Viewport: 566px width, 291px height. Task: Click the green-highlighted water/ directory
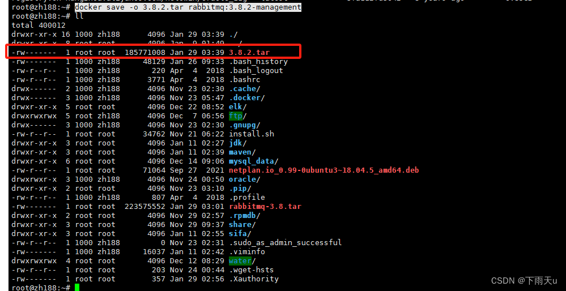click(x=242, y=260)
